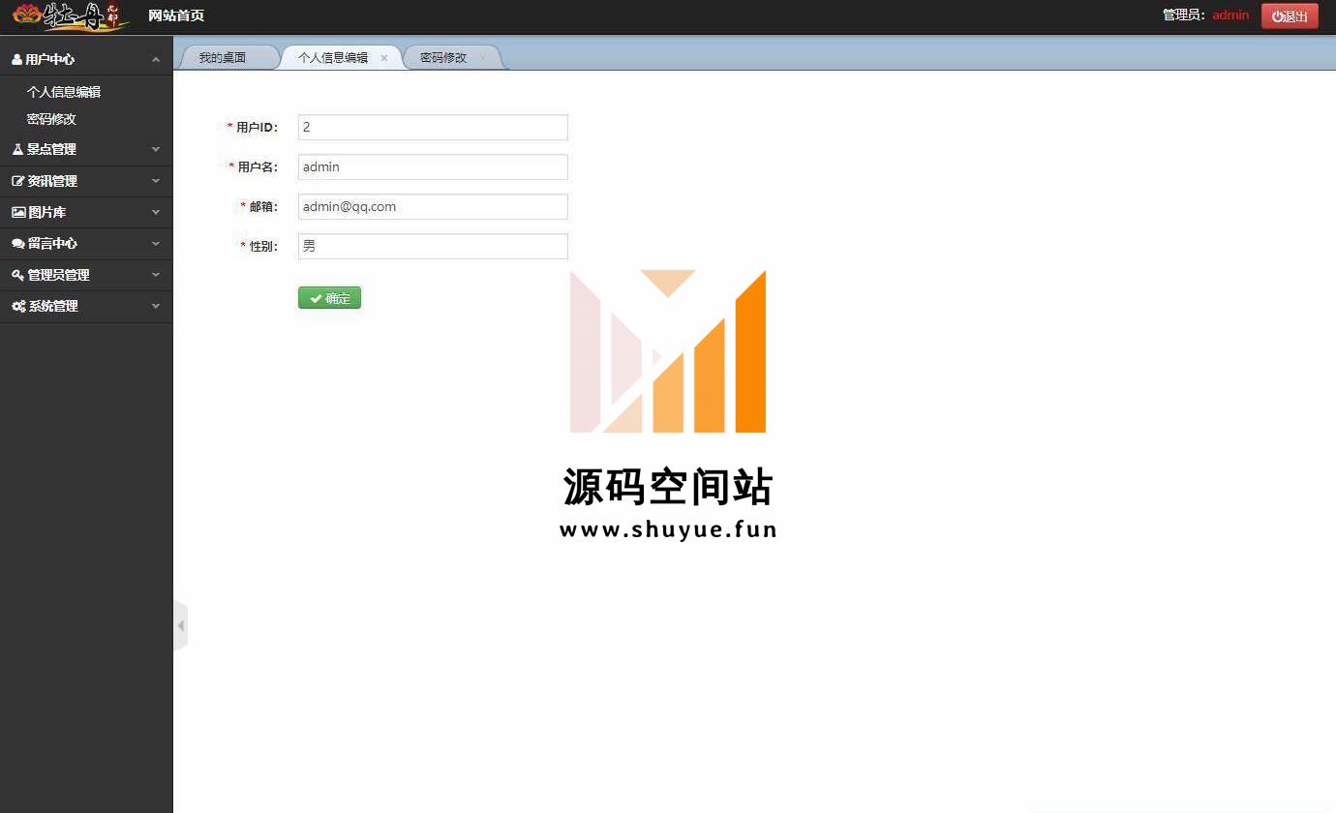The width and height of the screenshot is (1336, 813).
Task: Open 网站首页 in the top bar
Action: [x=176, y=15]
